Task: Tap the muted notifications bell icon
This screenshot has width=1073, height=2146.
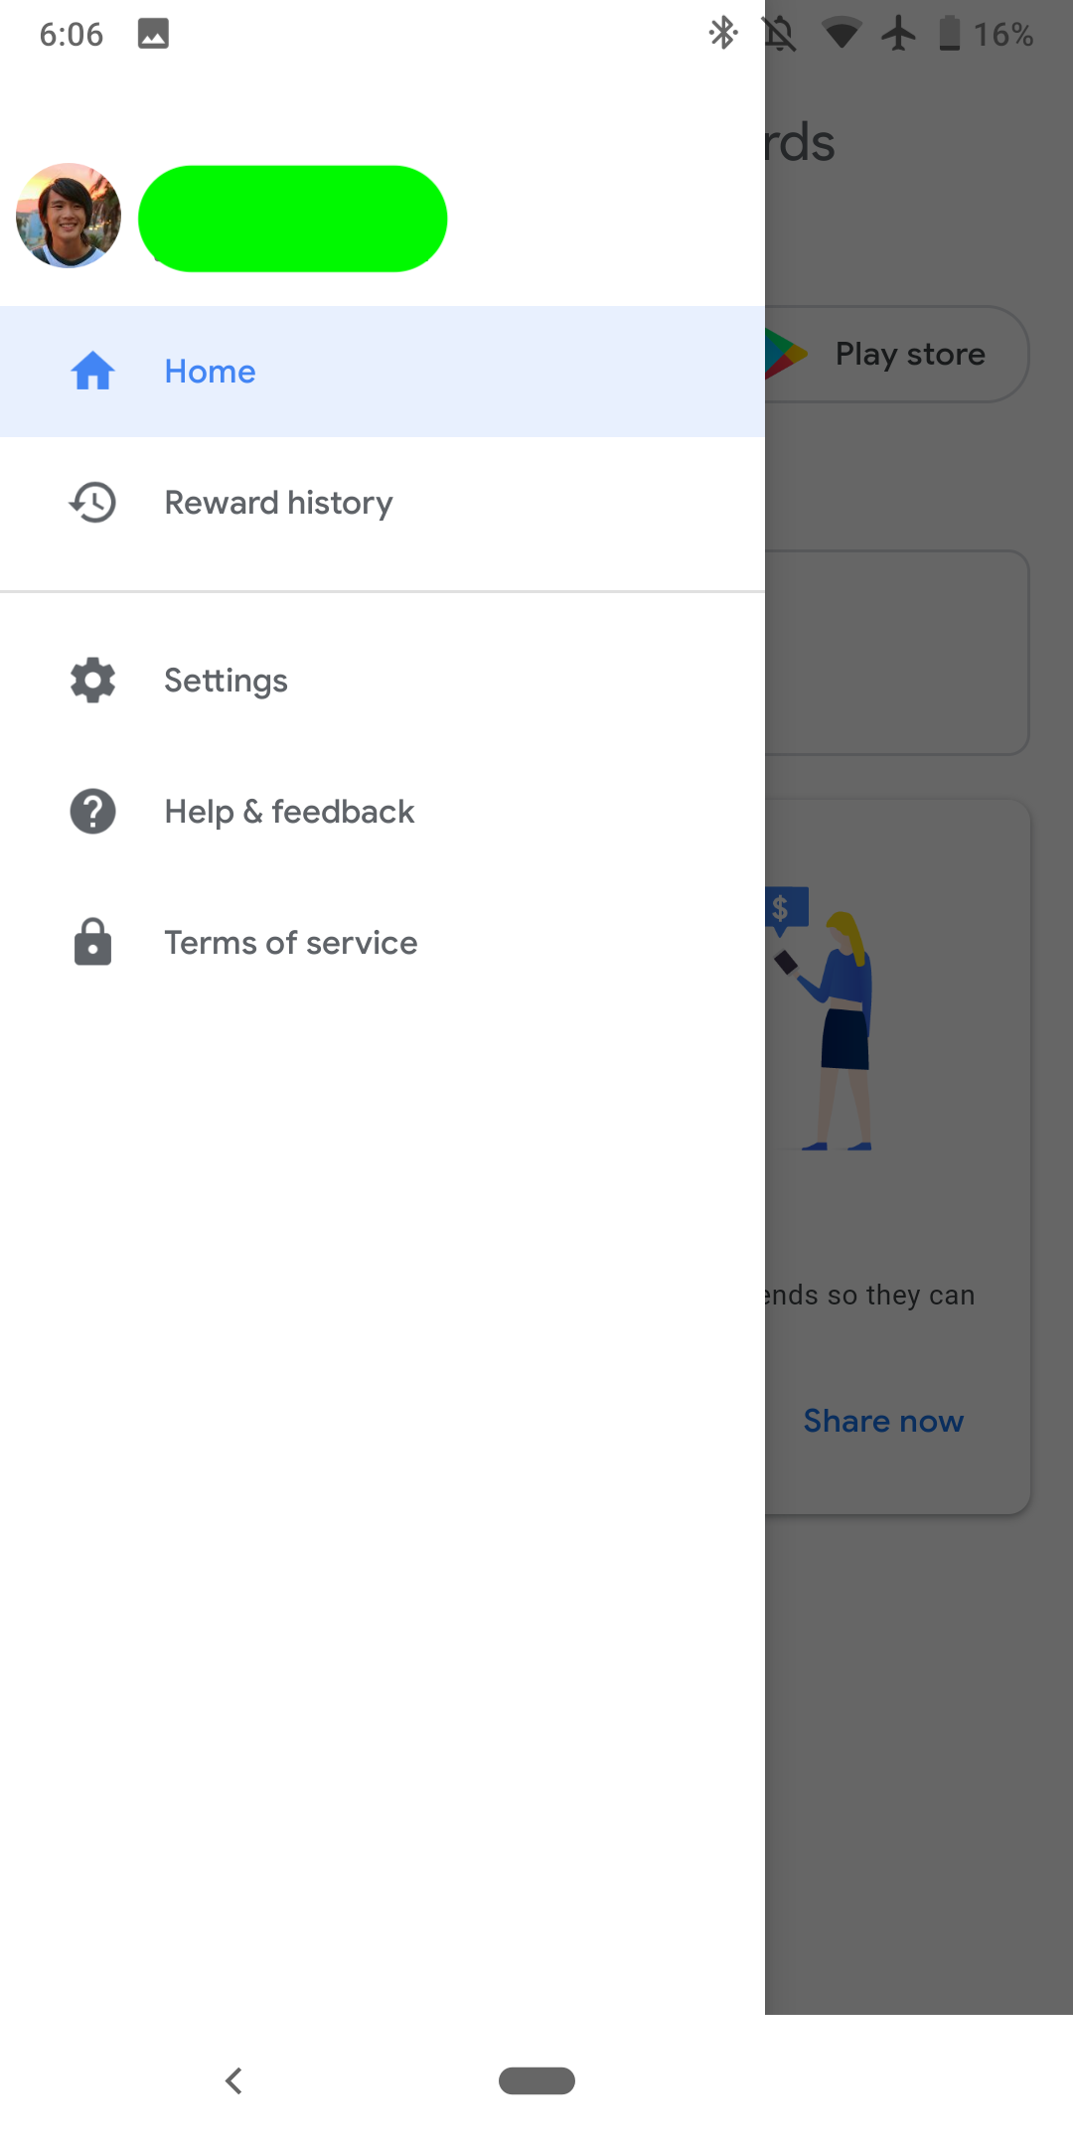Action: 780,34
